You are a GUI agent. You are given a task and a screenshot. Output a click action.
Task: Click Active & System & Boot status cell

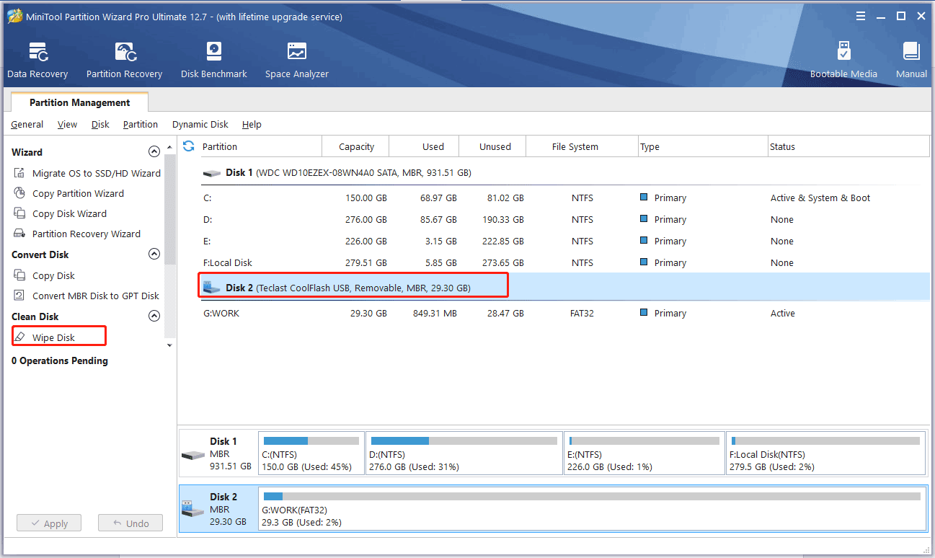(x=820, y=198)
